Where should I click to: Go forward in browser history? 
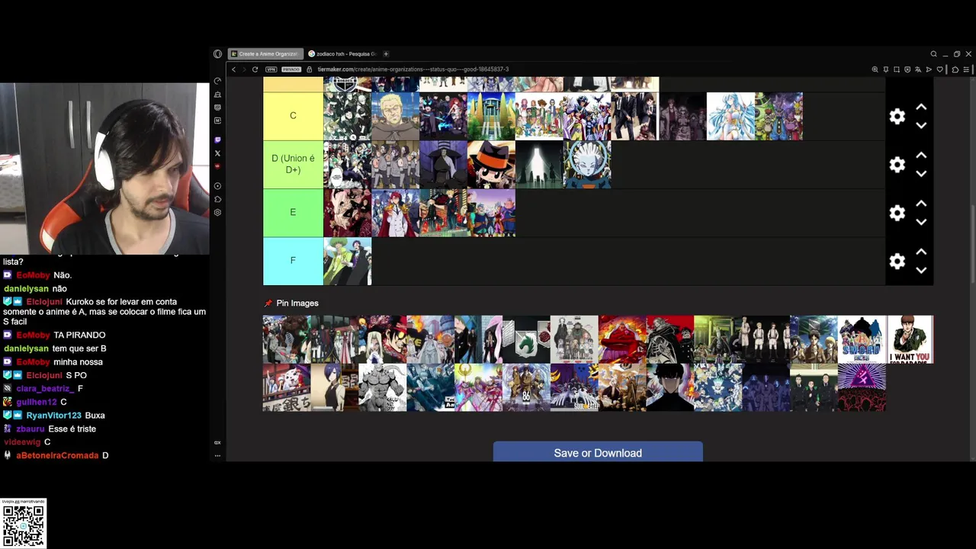click(244, 69)
